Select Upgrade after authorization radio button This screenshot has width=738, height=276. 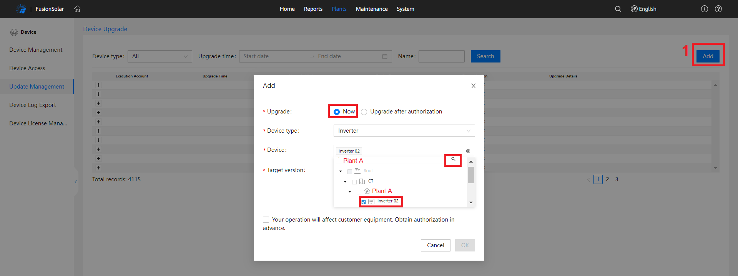tap(364, 112)
